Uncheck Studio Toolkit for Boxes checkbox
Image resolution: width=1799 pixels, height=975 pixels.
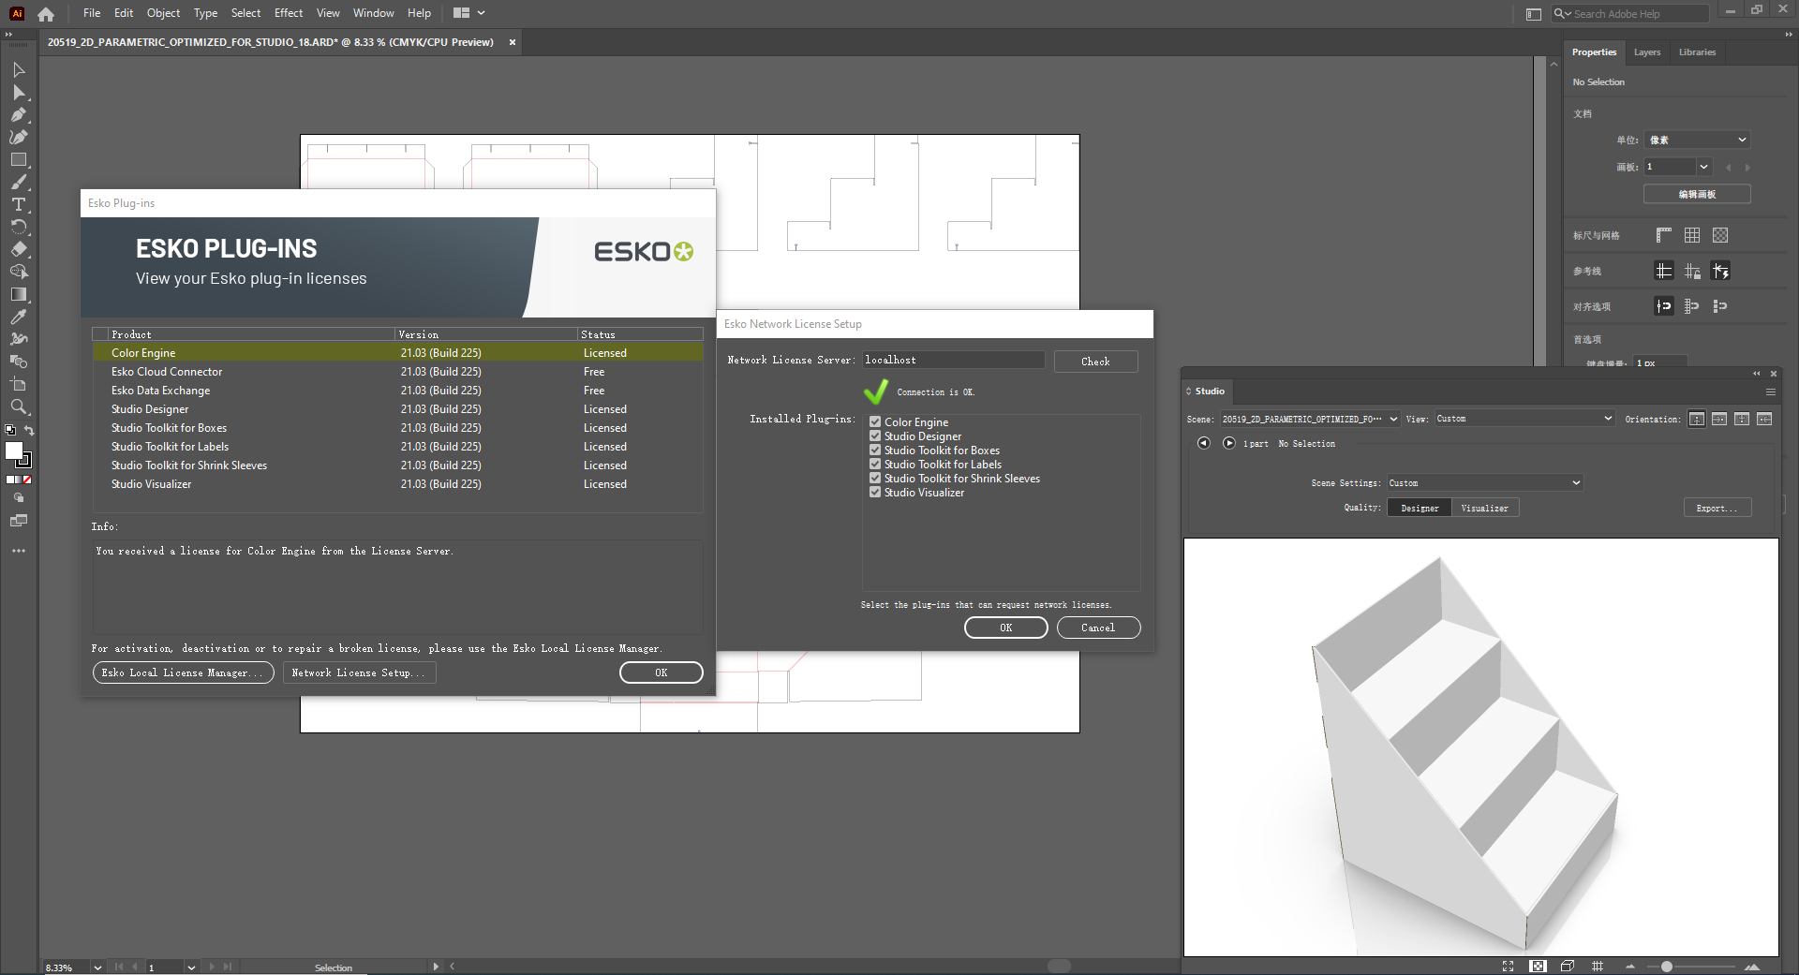[x=875, y=450]
